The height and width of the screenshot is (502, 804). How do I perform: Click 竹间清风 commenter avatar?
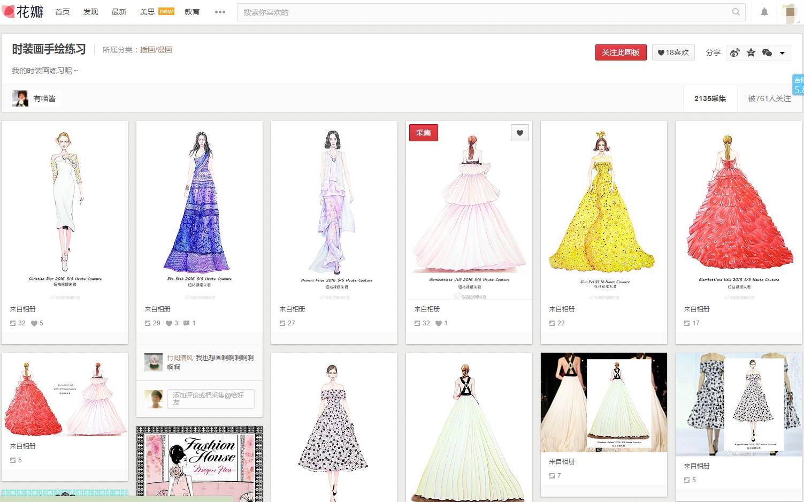click(x=154, y=362)
